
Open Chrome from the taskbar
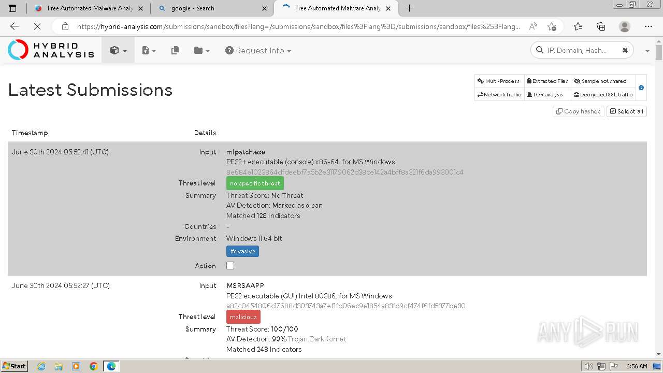94,366
